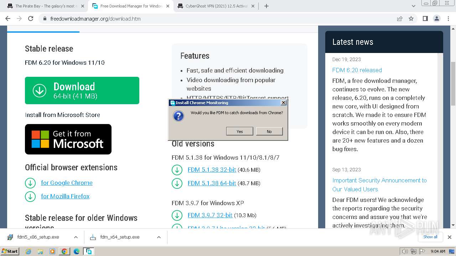The height and width of the screenshot is (256, 456).
Task: Switch to CyberGhost VPN tab
Action: click(x=217, y=6)
